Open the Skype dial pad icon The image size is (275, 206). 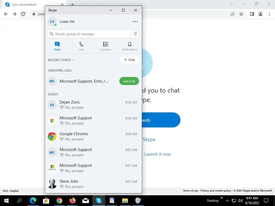(x=135, y=34)
